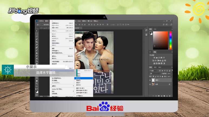The image size is (209, 117).
Task: Create a new group with the folder icon
Action: [x=164, y=96]
